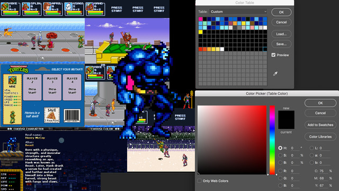This screenshot has width=339, height=191.
Task: Toggle the Preview checkbox
Action: [x=273, y=55]
